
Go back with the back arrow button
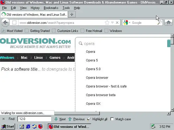point(5,23)
